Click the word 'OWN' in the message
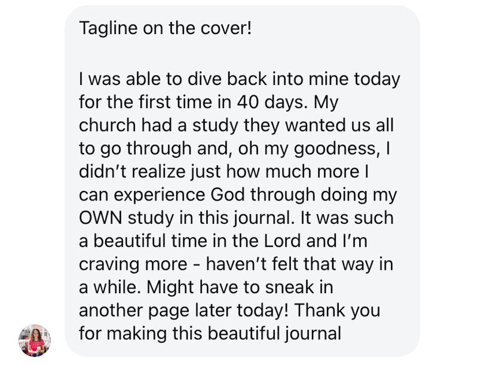Image resolution: width=478 pixels, height=365 pixels. (x=100, y=218)
